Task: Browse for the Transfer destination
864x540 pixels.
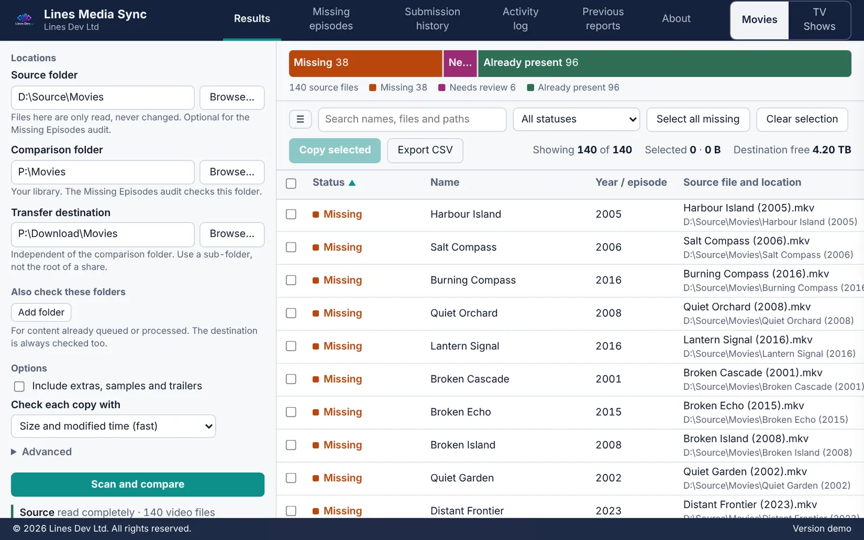Action: [232, 234]
